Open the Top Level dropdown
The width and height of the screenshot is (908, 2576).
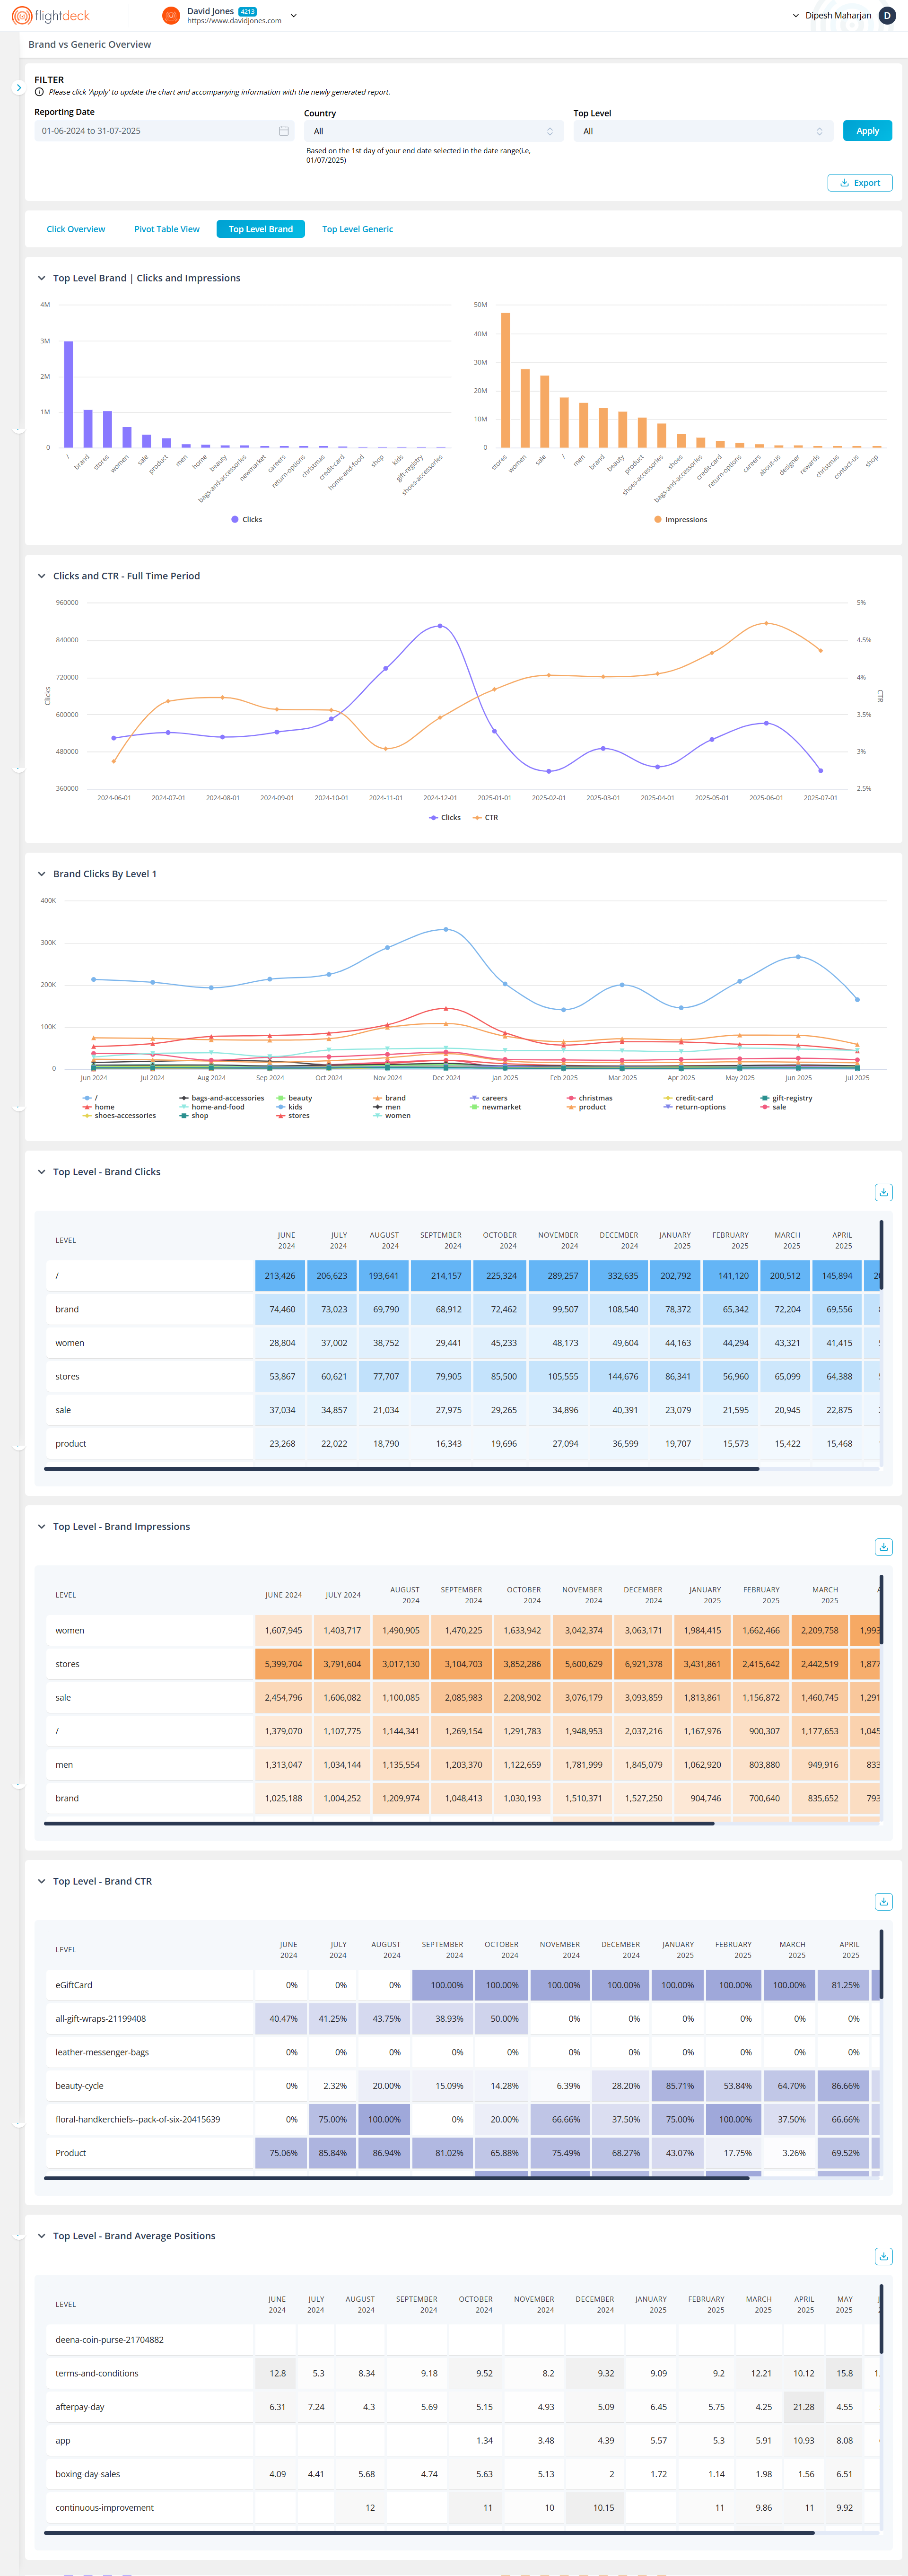coord(703,131)
